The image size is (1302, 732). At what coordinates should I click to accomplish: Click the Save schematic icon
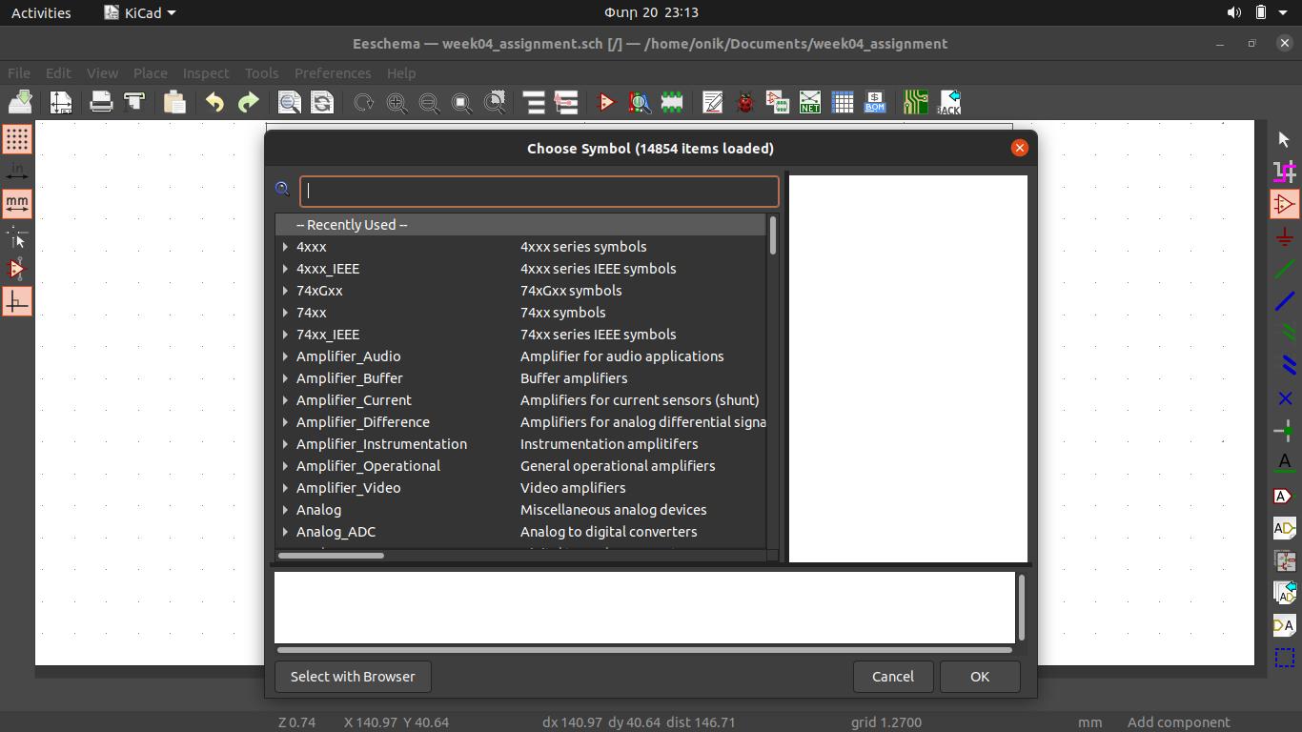click(x=20, y=102)
